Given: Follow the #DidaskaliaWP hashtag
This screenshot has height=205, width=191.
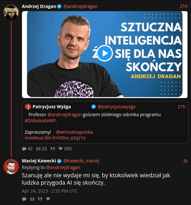Looking at the screenshot, I should (40, 121).
